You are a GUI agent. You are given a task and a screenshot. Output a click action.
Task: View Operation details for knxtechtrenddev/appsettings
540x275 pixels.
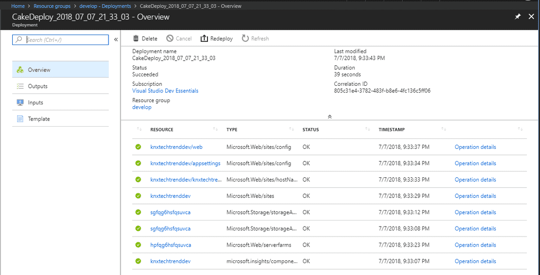(x=475, y=163)
